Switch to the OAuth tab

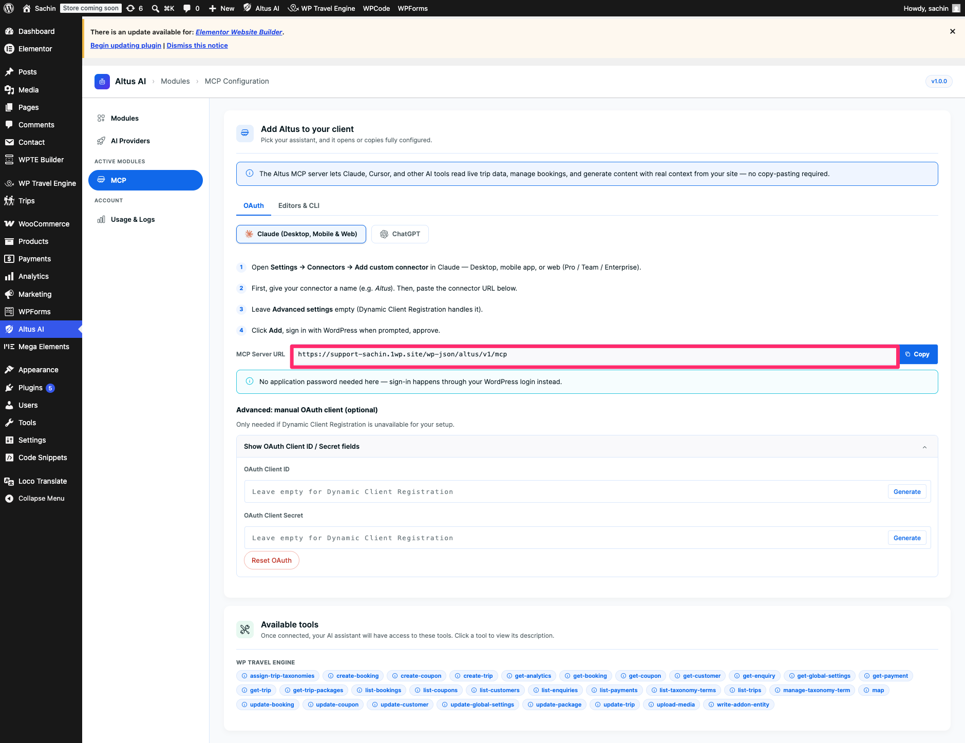(254, 205)
